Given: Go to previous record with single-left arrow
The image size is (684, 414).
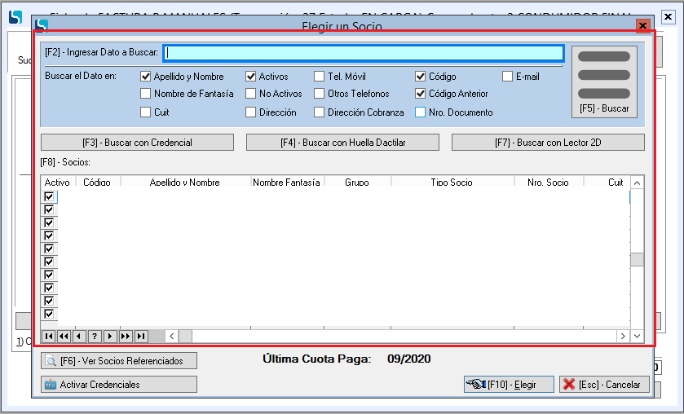Looking at the screenshot, I should (x=79, y=336).
